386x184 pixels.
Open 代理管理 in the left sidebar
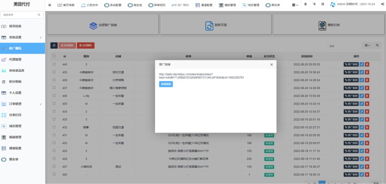(22, 59)
